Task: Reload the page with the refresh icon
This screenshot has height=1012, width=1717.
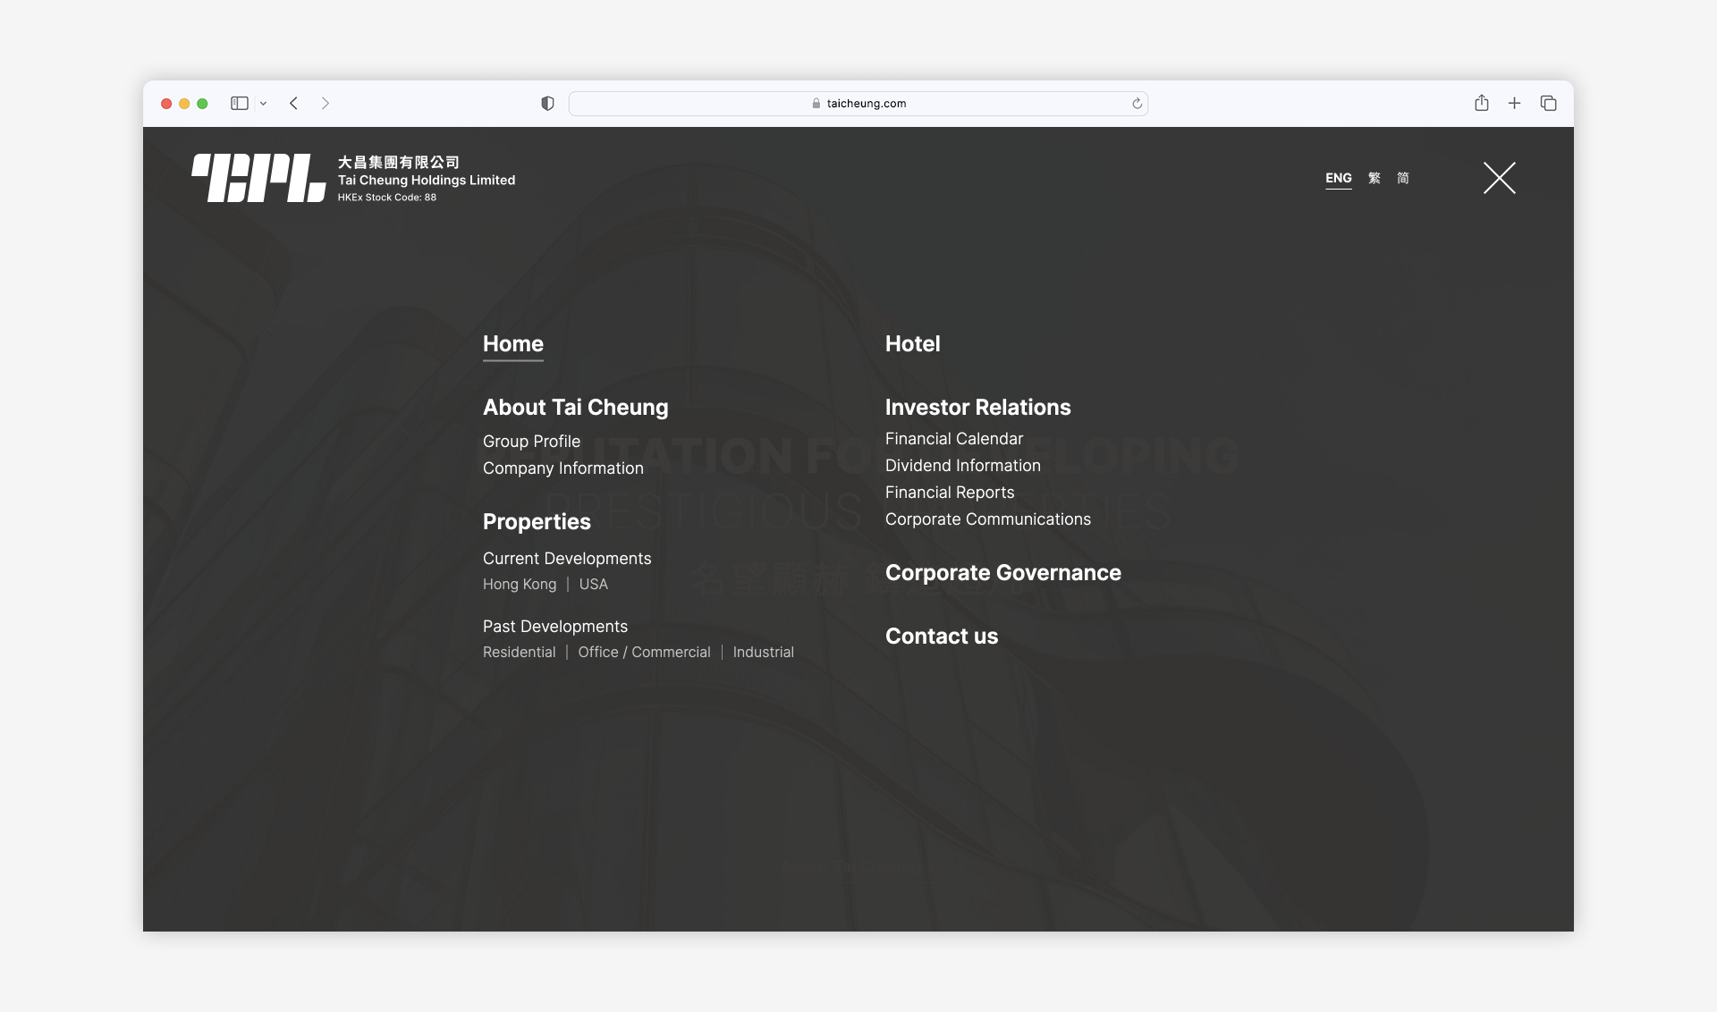Action: pos(1137,104)
